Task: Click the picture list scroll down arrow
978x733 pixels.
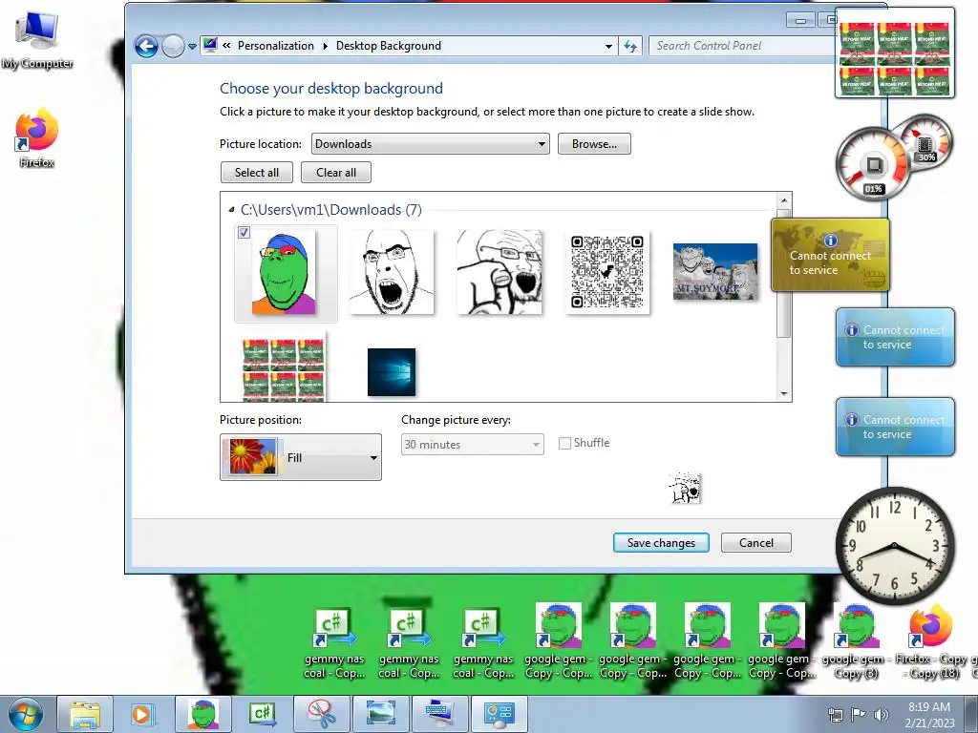Action: (x=784, y=394)
